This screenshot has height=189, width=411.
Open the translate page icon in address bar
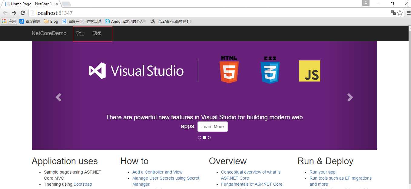[x=393, y=13]
